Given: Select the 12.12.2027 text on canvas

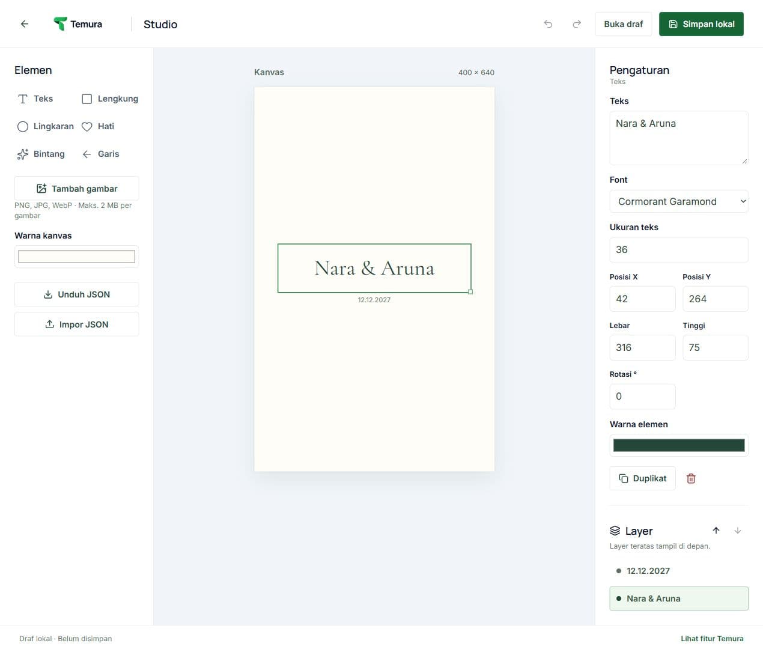Looking at the screenshot, I should (x=374, y=300).
